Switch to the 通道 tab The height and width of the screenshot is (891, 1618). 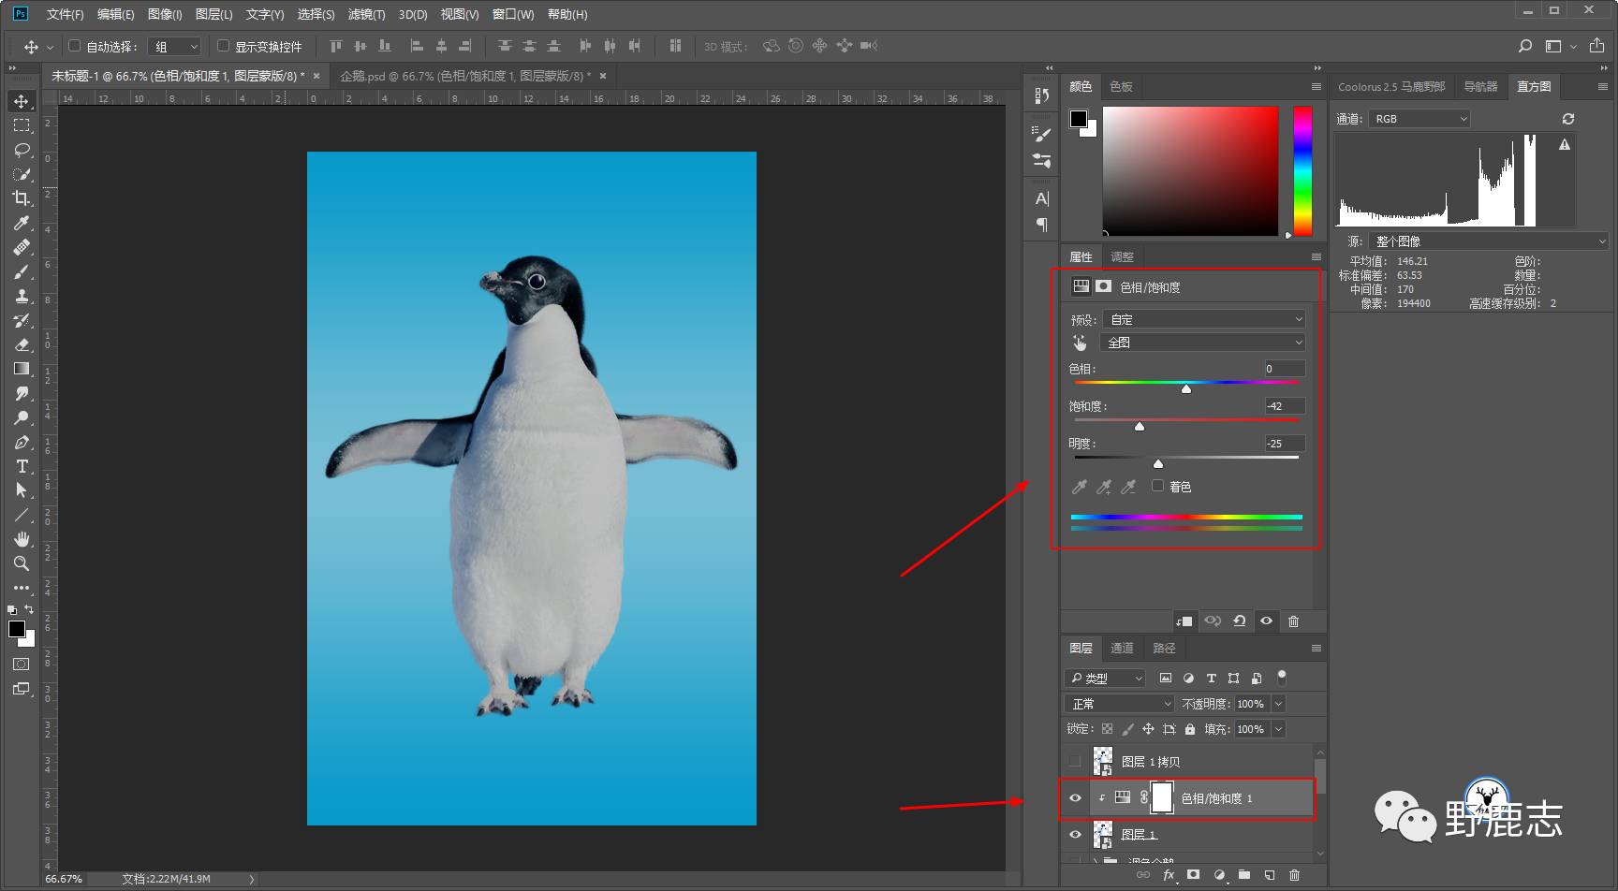[1122, 648]
